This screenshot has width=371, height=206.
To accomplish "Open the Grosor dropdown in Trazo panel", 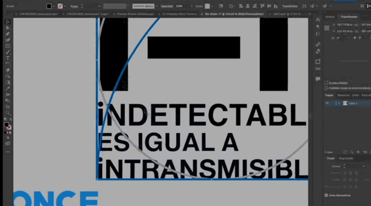I will click(364, 166).
